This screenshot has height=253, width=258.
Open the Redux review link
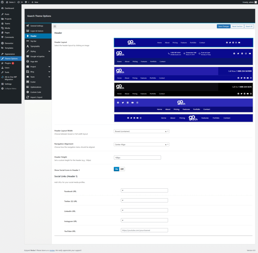click(52, 250)
